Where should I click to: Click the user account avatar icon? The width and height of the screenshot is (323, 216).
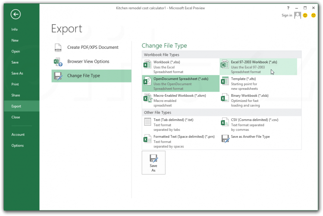[x=298, y=15]
